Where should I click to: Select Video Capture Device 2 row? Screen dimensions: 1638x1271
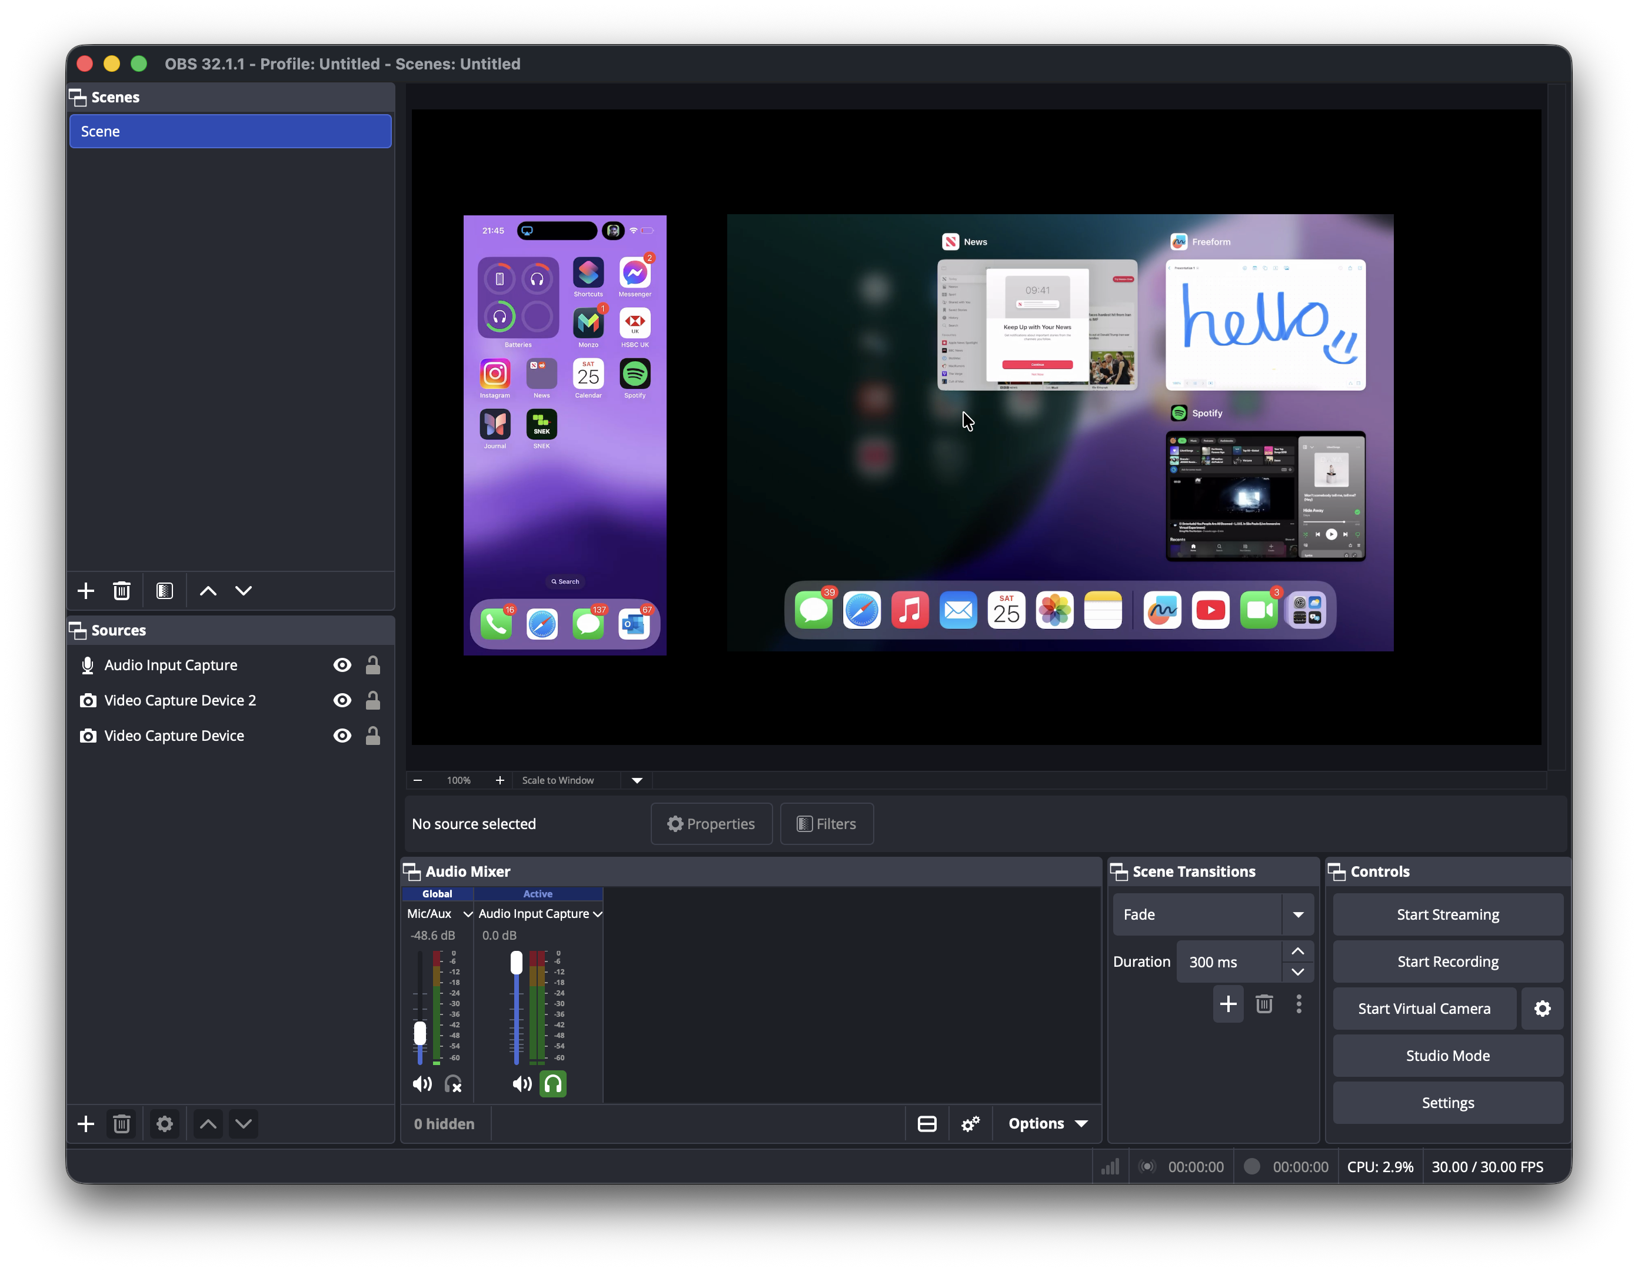230,700
